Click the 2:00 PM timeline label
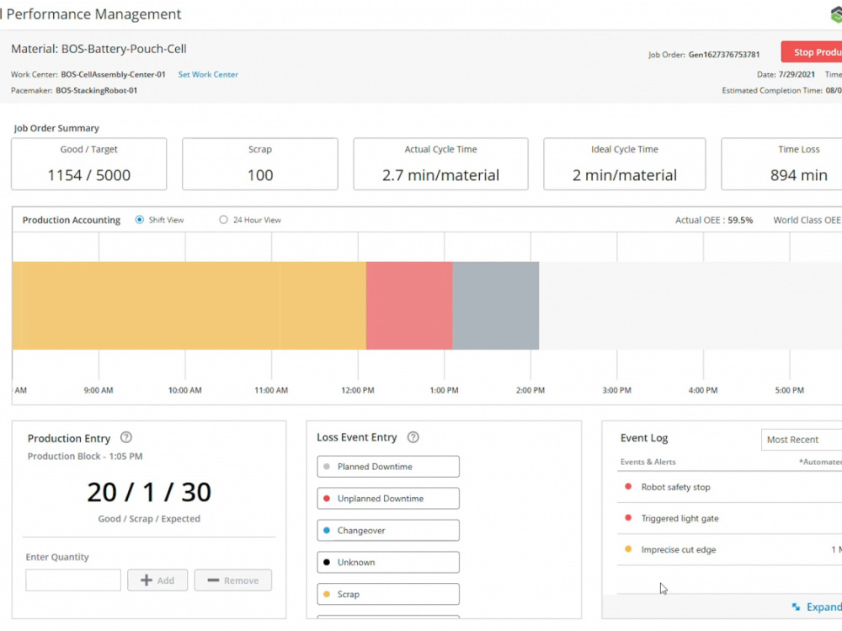 pyautogui.click(x=530, y=390)
